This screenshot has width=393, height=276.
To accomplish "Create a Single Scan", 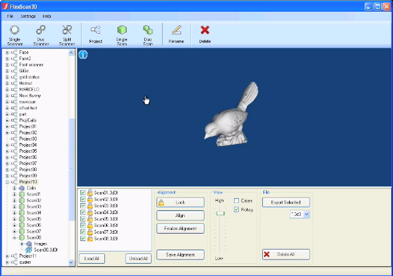I will pos(122,30).
